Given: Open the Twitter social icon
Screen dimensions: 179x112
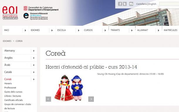Looking at the screenshot, I should click(125, 4).
